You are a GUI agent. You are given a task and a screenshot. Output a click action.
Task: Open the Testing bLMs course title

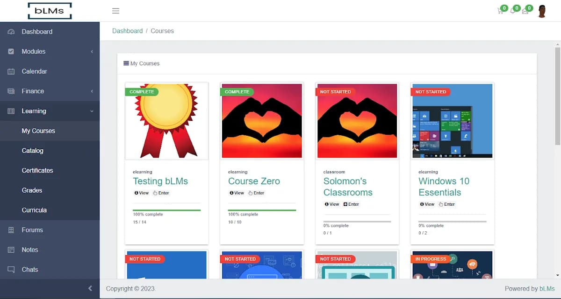pos(160,181)
